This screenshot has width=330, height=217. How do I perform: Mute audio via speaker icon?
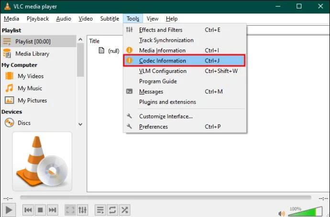point(281,214)
